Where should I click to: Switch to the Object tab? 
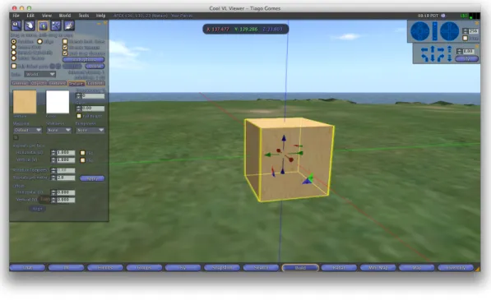(38, 83)
